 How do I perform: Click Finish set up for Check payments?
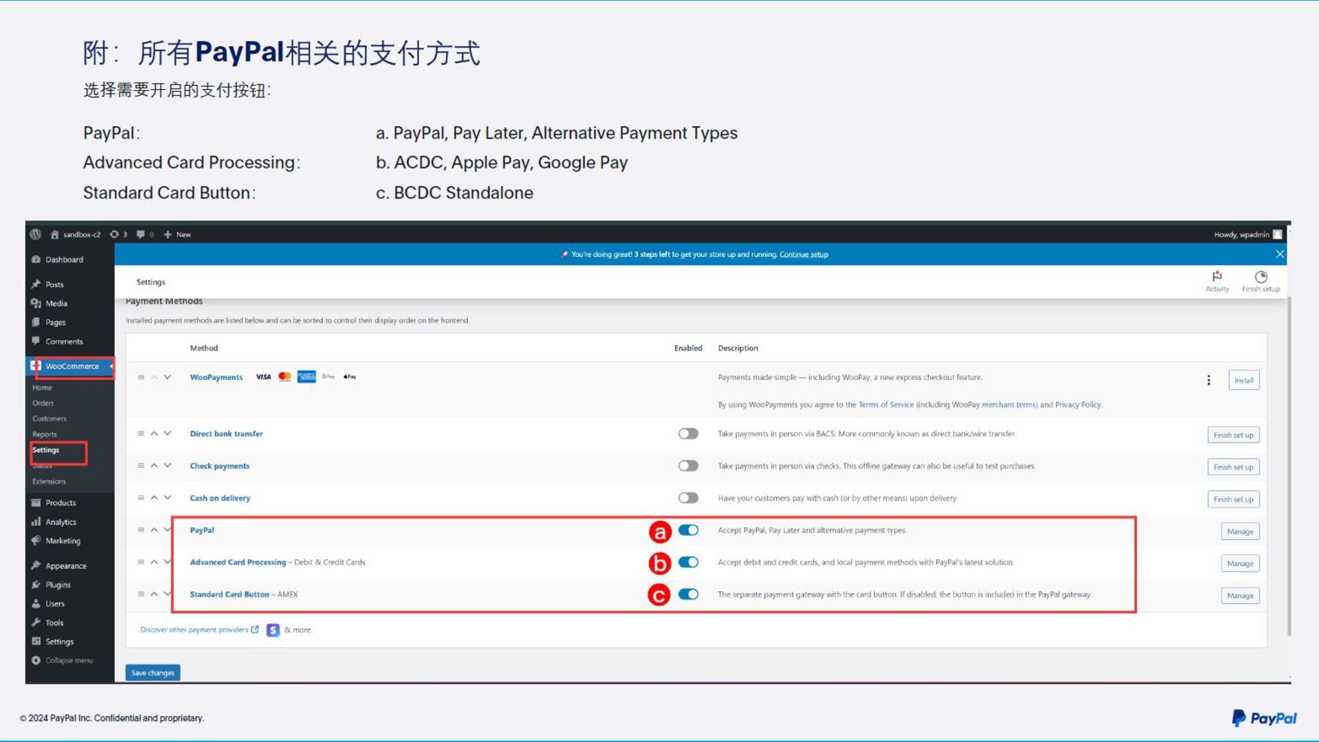1233,467
